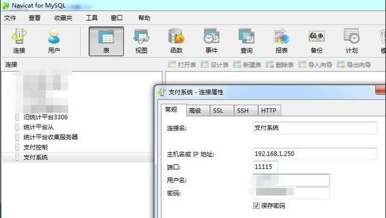Screen dimensions: 386x218
Task: Open the 查看 (View) menu
Action: click(34, 18)
